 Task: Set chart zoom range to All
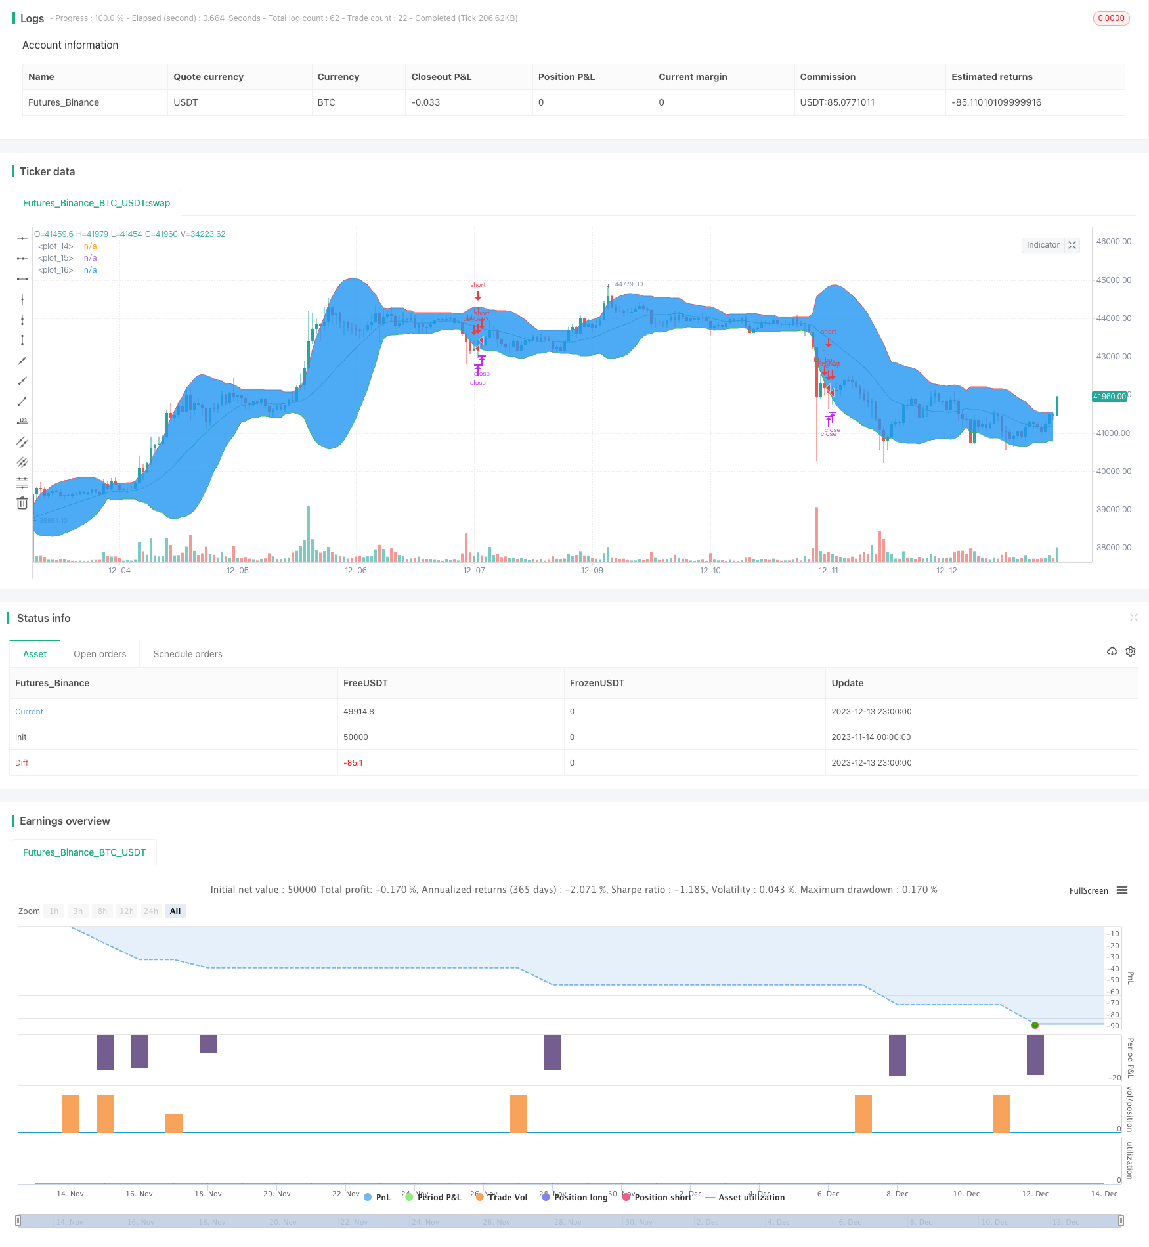pyautogui.click(x=175, y=911)
